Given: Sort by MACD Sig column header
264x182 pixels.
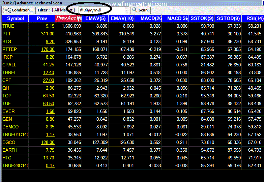Looking at the screenshot, I should [175, 18].
